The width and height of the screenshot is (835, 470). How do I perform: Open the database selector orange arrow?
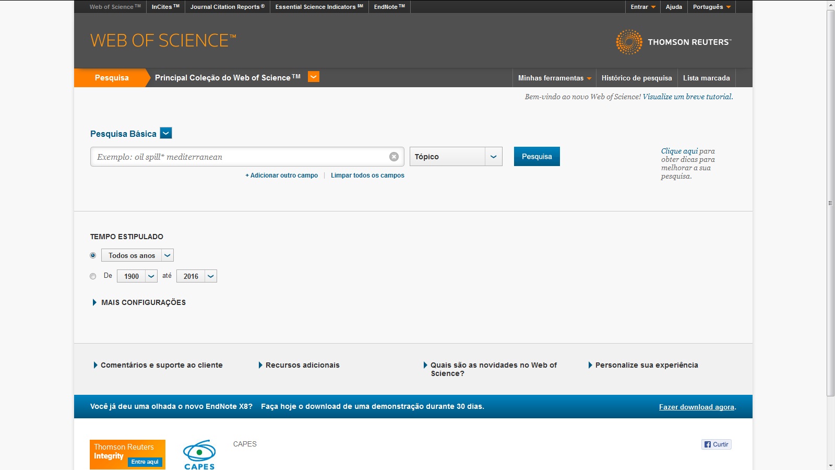[x=314, y=77]
